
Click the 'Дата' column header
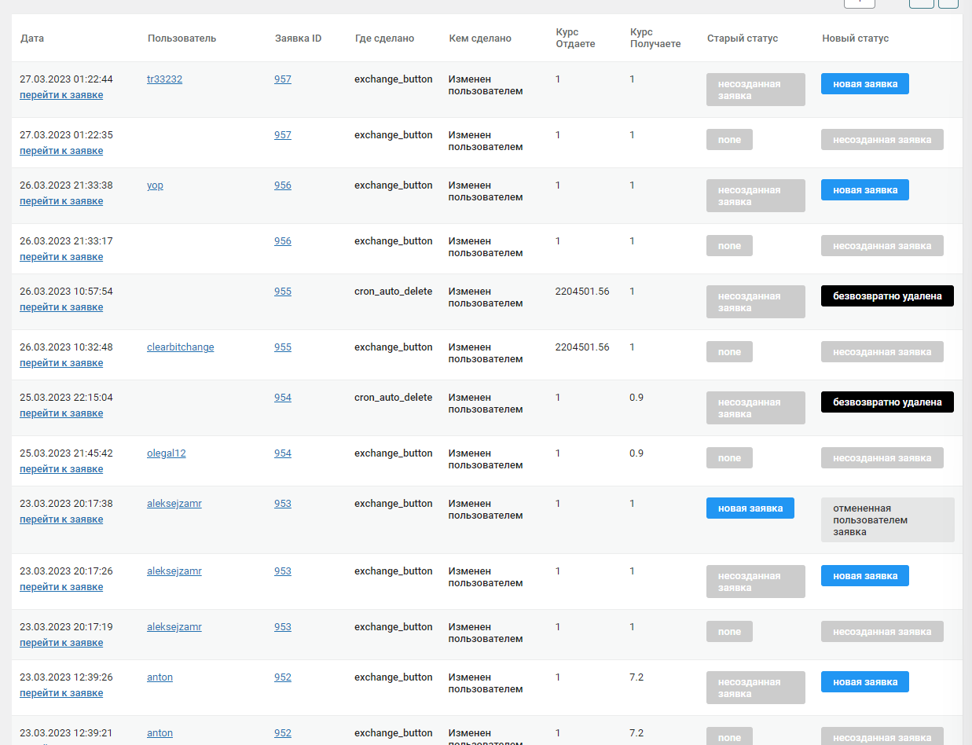click(x=32, y=39)
